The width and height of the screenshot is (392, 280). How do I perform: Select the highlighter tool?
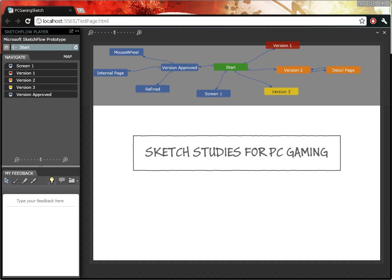24,180
